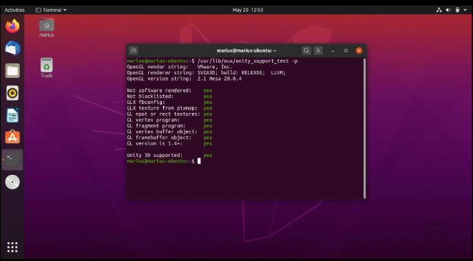The height and width of the screenshot is (261, 473).
Task: Click the GL vertex buffer object line
Action: pos(169,132)
